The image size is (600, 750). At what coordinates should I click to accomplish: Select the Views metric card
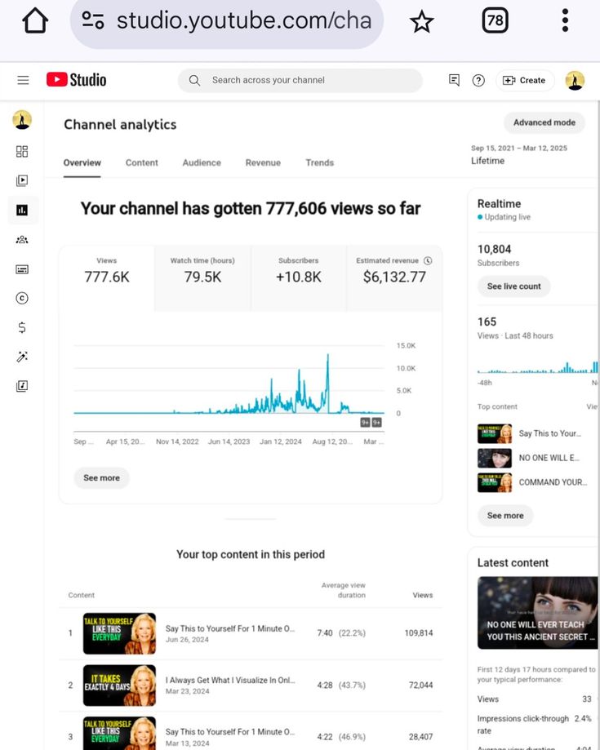(107, 278)
